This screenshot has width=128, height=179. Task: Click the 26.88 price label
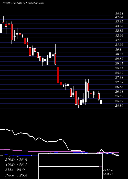coord(119,87)
